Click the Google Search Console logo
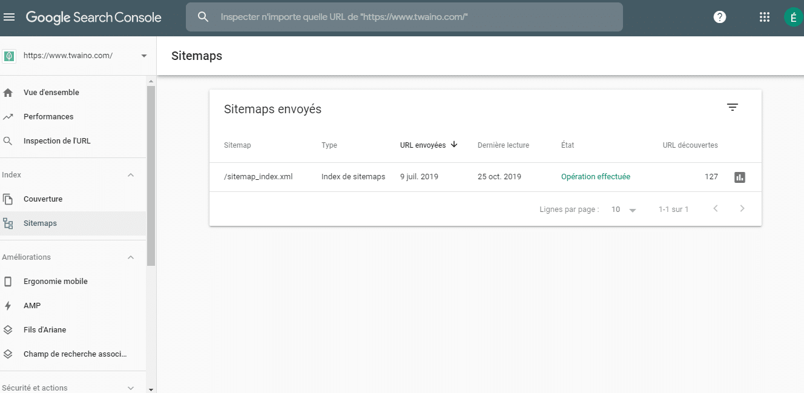804x393 pixels. [94, 18]
